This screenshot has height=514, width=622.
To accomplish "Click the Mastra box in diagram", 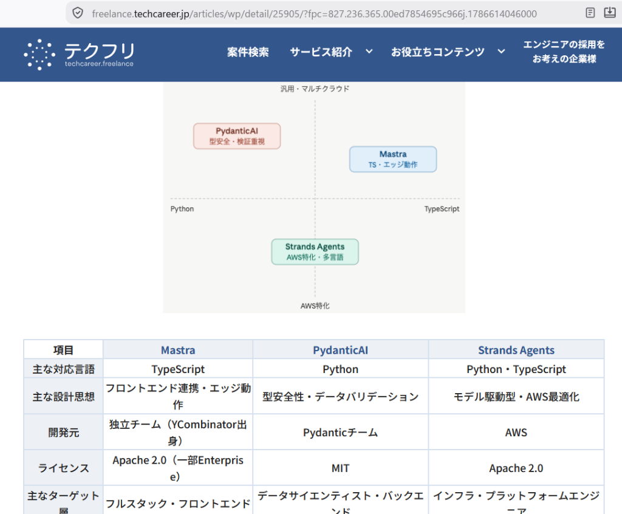I will [x=393, y=159].
